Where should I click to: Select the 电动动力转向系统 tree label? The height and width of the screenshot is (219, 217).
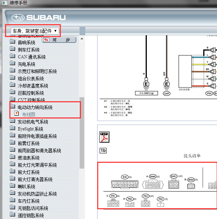[x=35, y=107]
